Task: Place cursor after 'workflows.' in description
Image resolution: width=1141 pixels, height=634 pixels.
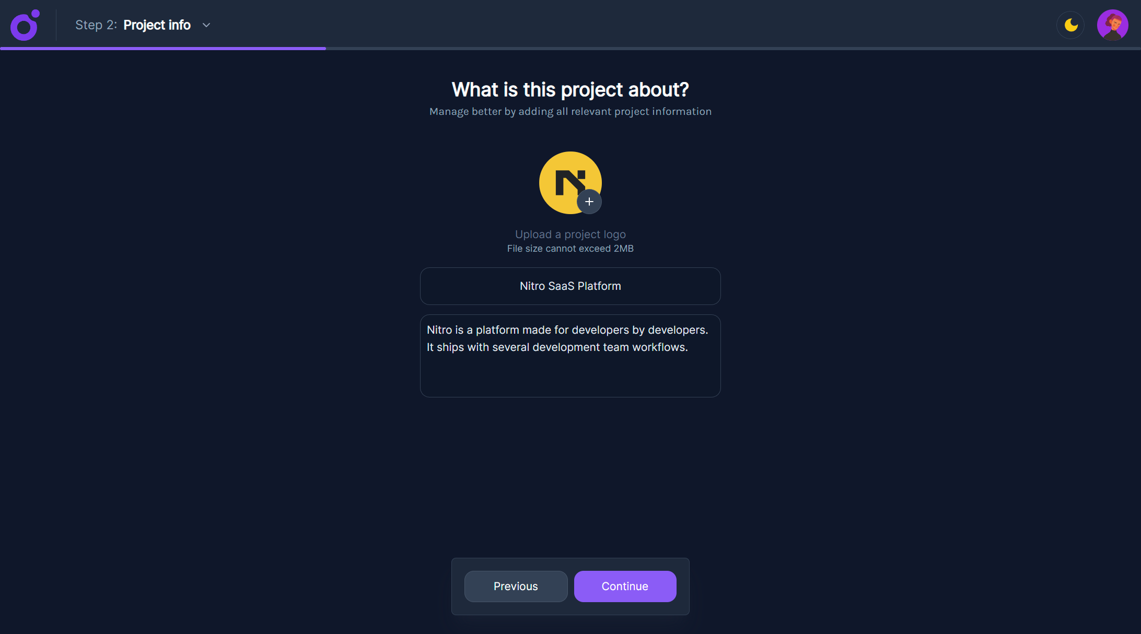Action: (689, 347)
